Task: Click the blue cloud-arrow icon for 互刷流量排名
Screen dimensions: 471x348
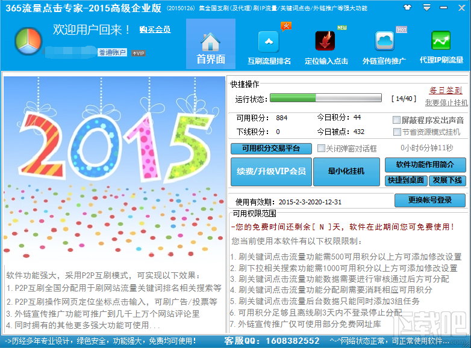Action: [x=269, y=41]
